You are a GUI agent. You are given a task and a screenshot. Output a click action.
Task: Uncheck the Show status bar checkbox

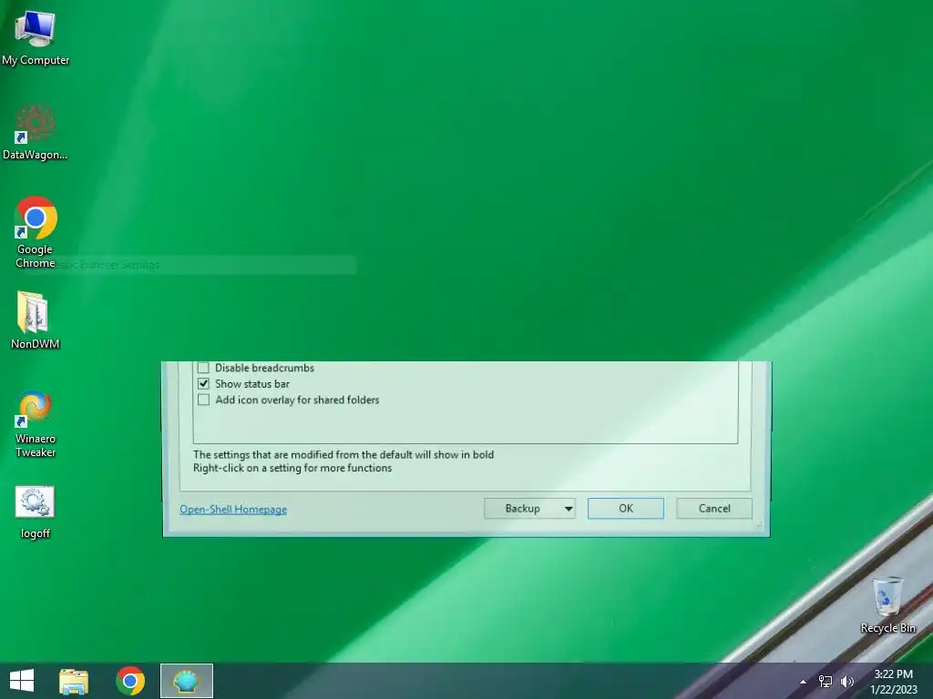click(203, 384)
